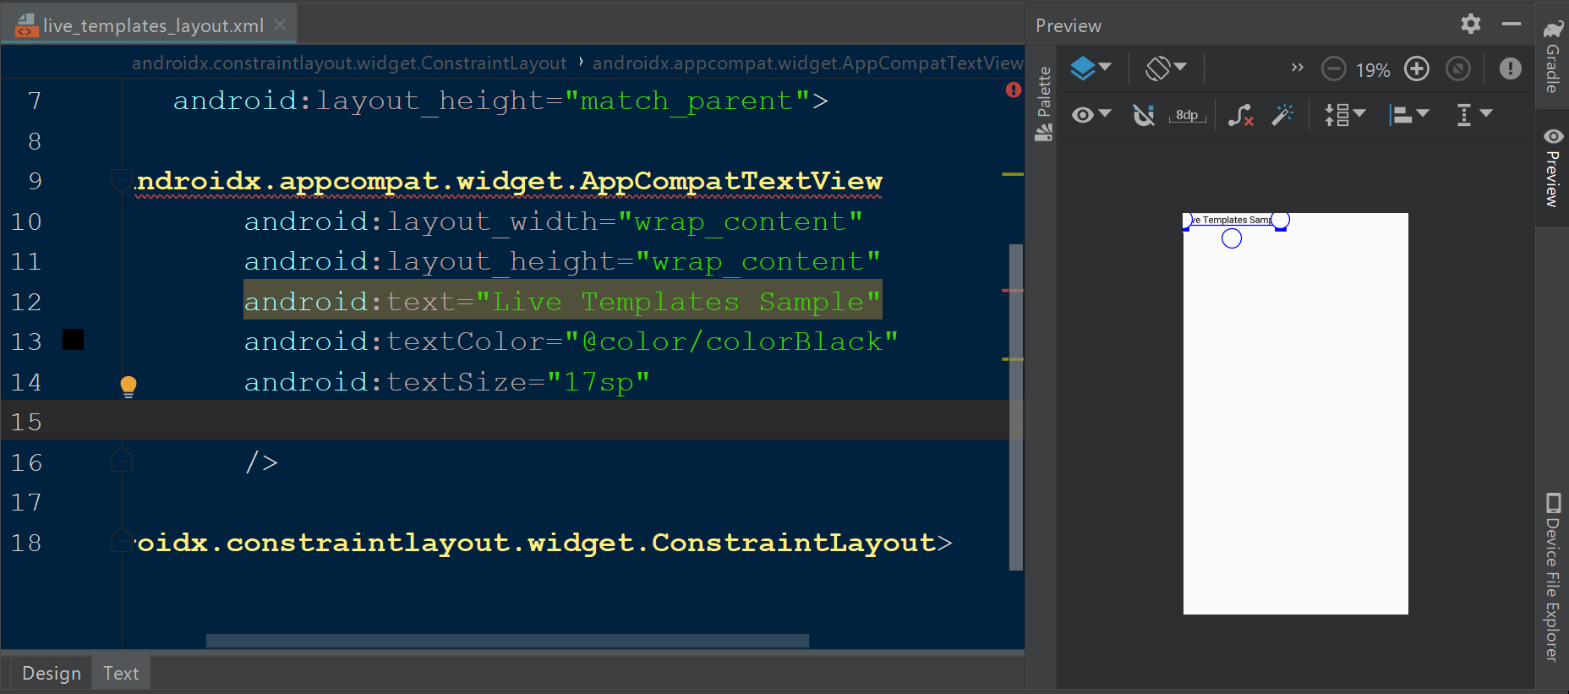The width and height of the screenshot is (1569, 694).
Task: Toggle the Preview tool window tab
Action: point(1553,167)
